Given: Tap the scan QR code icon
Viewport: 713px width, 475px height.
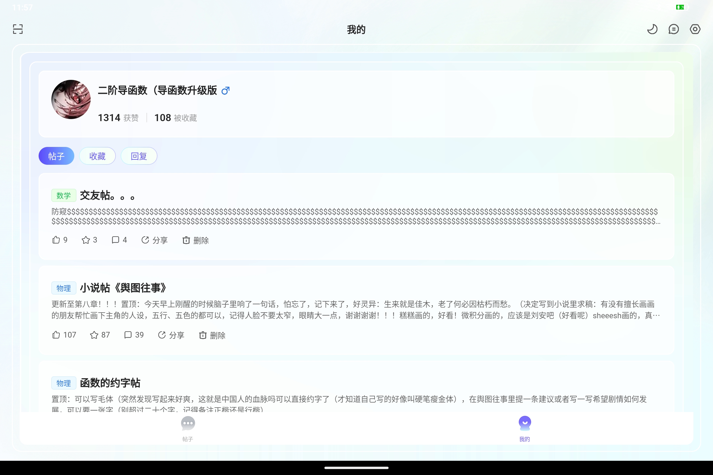Looking at the screenshot, I should point(18,29).
